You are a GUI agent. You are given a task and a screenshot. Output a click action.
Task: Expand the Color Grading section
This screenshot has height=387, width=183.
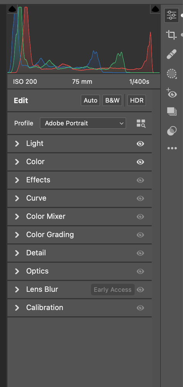point(80,234)
